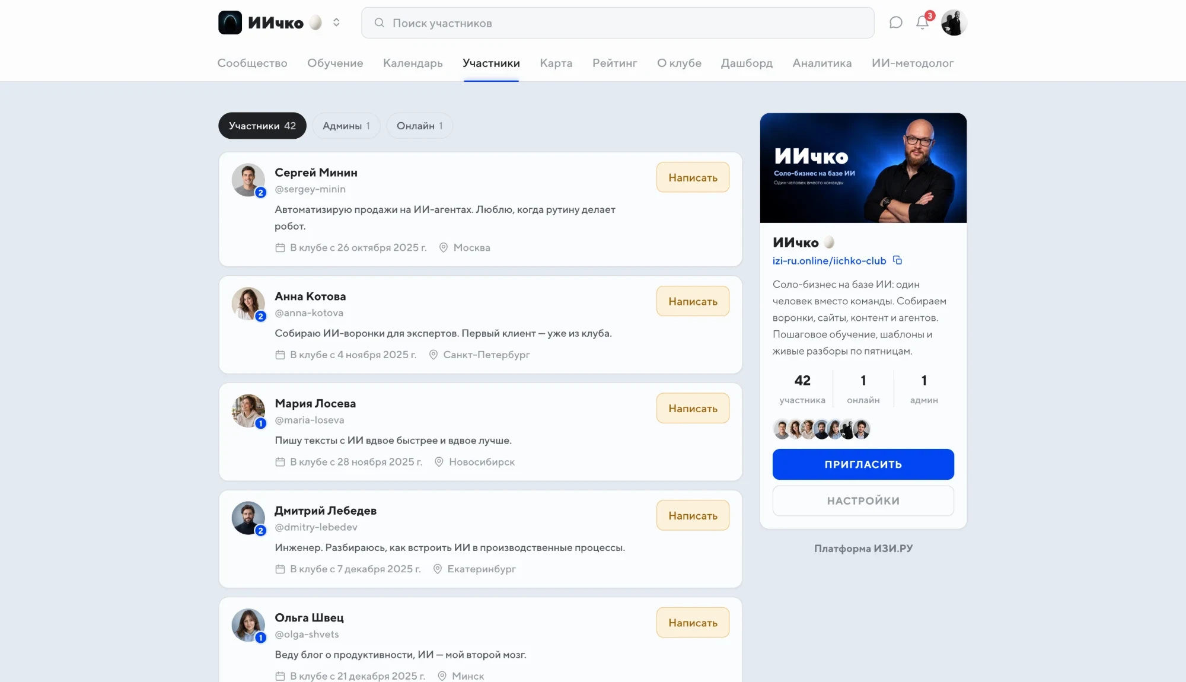Open Мария Лосева's avatar
The width and height of the screenshot is (1186, 682).
(248, 410)
